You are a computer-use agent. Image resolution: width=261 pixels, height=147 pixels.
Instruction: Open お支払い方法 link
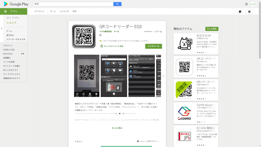(9, 50)
